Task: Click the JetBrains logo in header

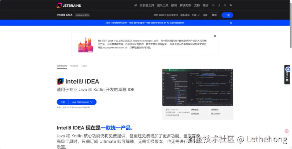Action: pos(69,5)
